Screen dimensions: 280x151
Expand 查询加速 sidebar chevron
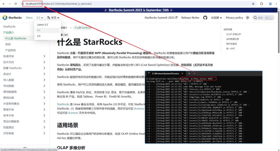point(44,98)
